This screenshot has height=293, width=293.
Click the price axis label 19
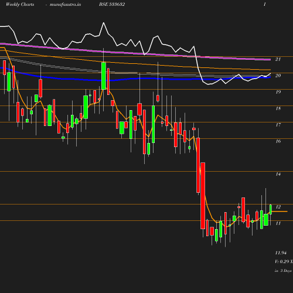(x=278, y=92)
